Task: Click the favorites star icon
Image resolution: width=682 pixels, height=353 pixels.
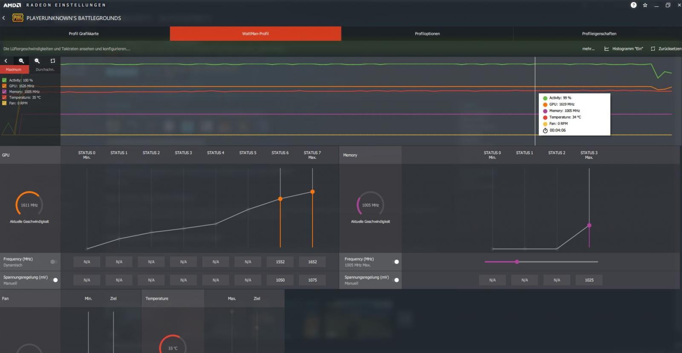Action: (x=645, y=5)
